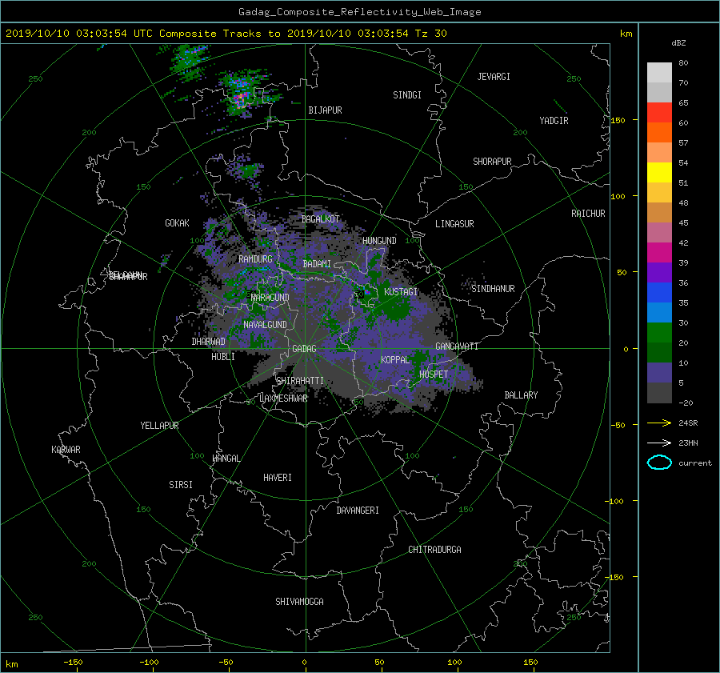Click the 'SHORAPUR' city label

point(492,162)
